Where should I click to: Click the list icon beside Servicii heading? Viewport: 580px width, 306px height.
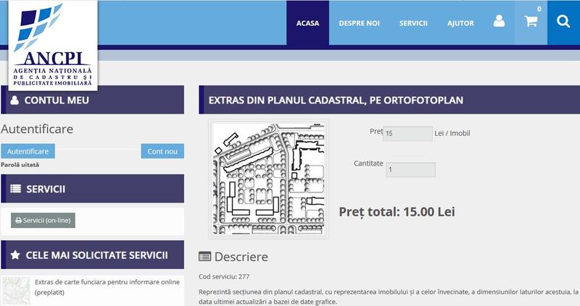click(x=15, y=189)
